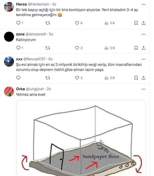Open @NevzatC97 profile handle
154x176 pixels.
(35, 59)
